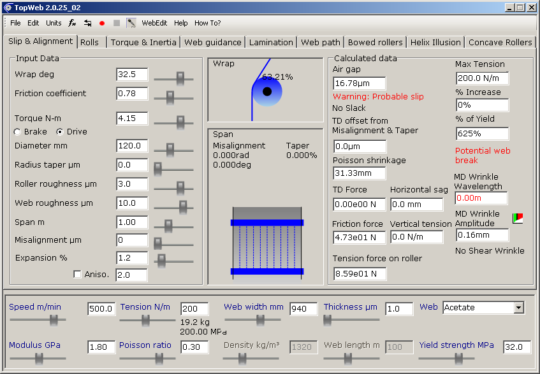This screenshot has width=540, height=374.
Task: Switch to the Torque & Inertia tab
Action: click(x=143, y=42)
